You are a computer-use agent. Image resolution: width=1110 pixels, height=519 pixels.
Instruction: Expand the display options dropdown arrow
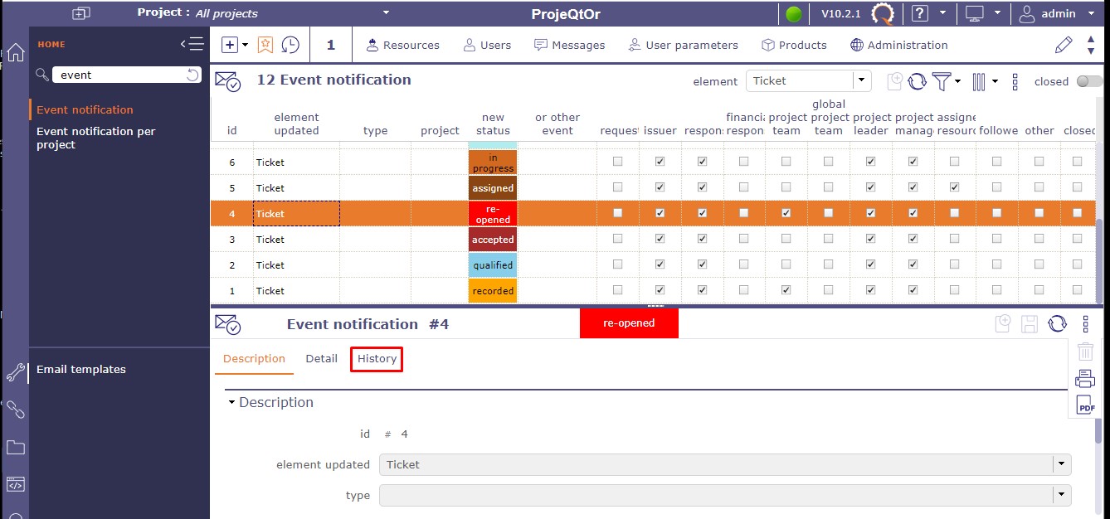(x=998, y=13)
